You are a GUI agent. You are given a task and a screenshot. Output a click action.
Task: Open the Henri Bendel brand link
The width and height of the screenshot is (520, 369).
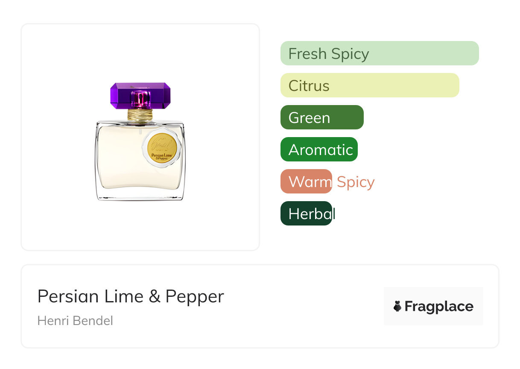coord(75,321)
